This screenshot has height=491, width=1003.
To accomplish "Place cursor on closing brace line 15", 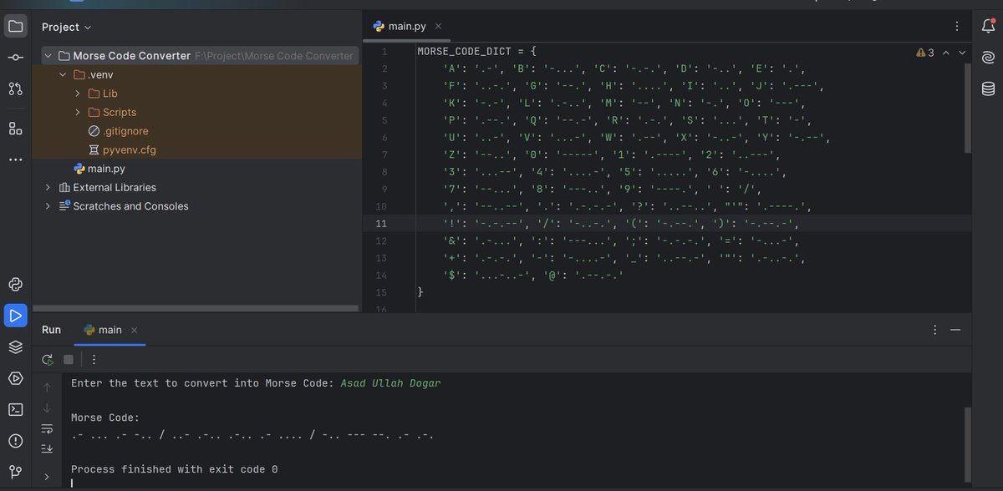I will pos(420,292).
